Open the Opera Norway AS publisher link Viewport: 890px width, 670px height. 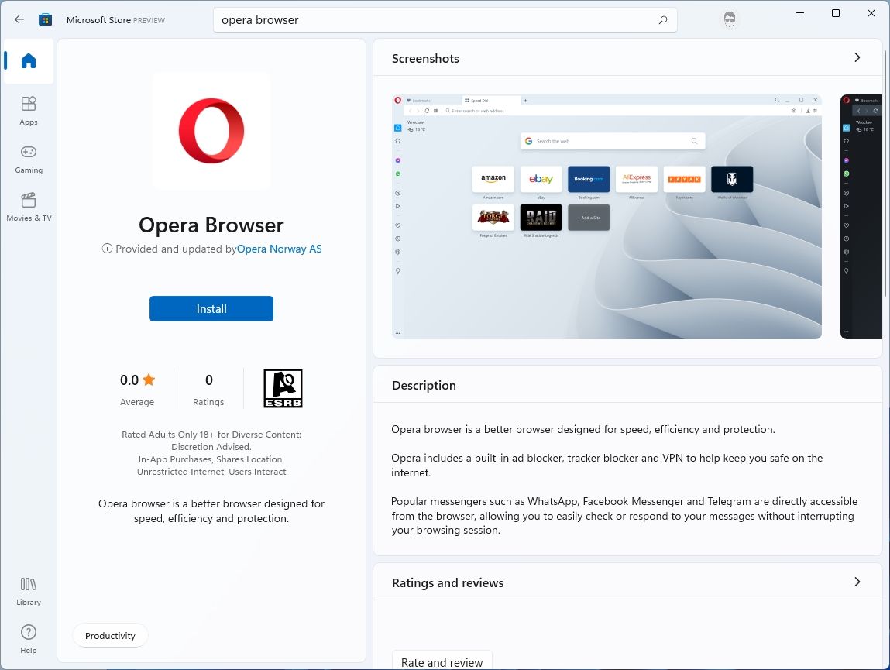280,249
